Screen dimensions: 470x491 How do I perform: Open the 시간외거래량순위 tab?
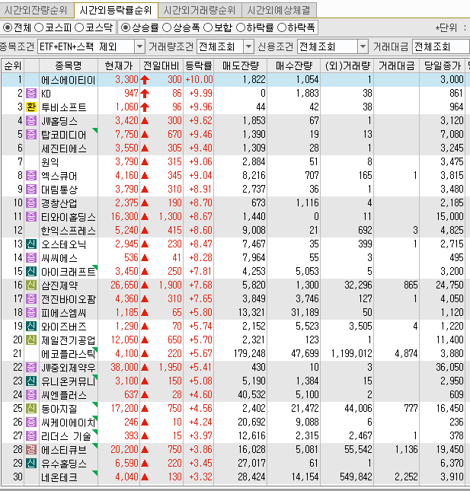(200, 11)
